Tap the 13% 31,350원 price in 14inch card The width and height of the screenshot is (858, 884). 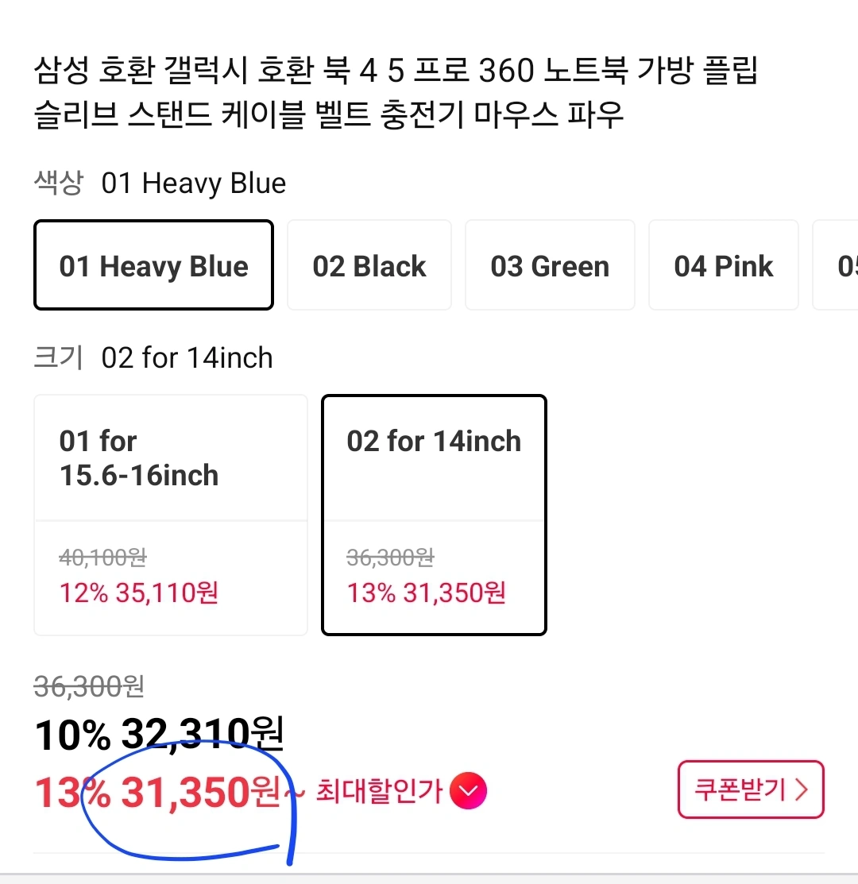426,593
